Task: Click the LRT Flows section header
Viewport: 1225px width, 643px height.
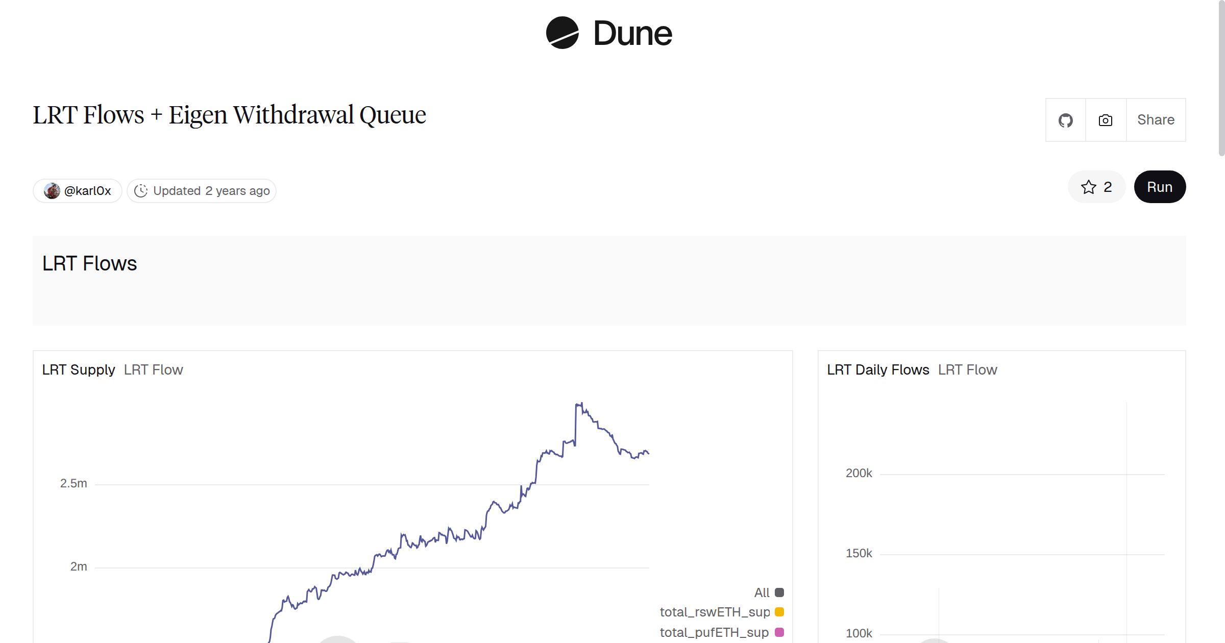Action: (89, 263)
